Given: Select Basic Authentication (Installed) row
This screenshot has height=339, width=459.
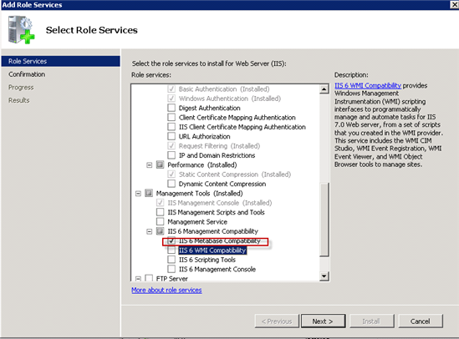Looking at the screenshot, I should (x=224, y=89).
